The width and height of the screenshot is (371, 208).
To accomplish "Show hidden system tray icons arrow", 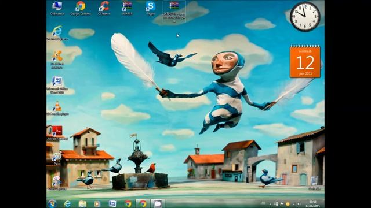I will coord(270,204).
